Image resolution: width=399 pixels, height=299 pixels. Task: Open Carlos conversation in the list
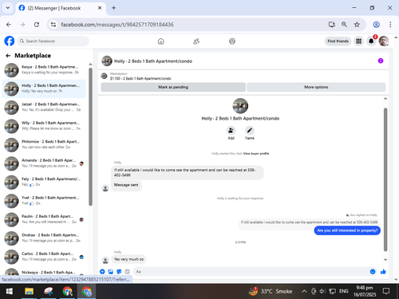[x=45, y=257]
